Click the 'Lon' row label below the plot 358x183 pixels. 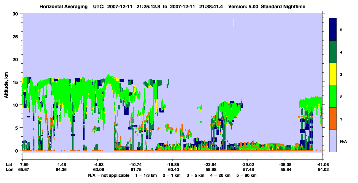[x=9, y=170]
